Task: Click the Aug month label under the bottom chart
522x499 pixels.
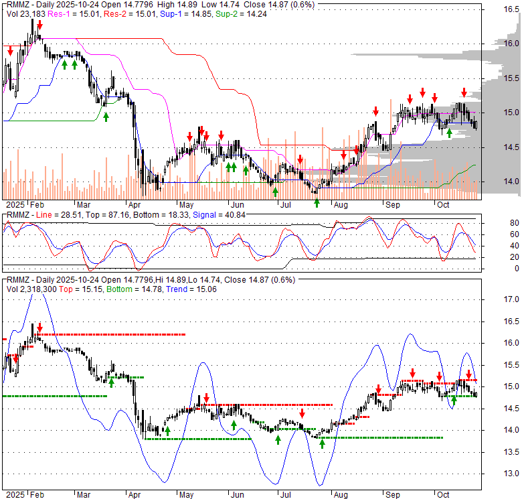Action: point(341,495)
